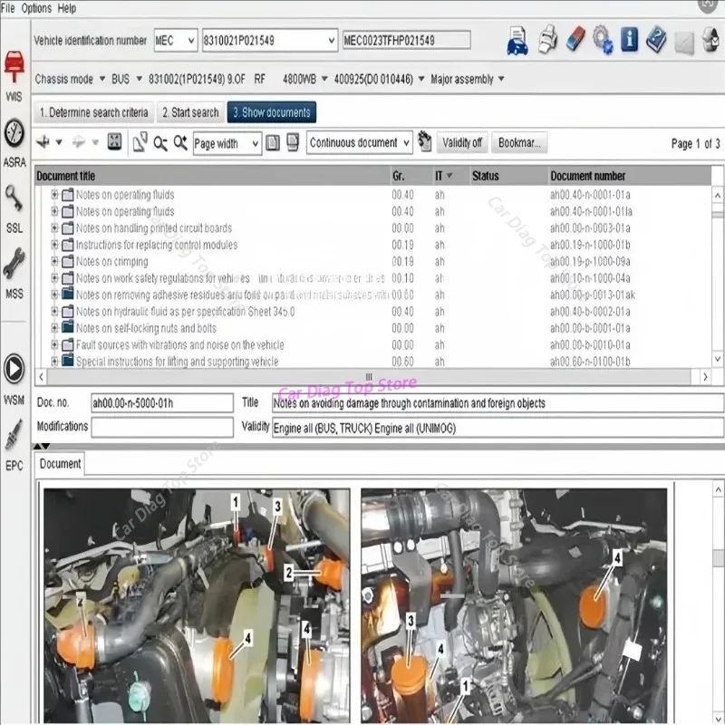Open the File menu
The image size is (725, 725).
tap(8, 8)
